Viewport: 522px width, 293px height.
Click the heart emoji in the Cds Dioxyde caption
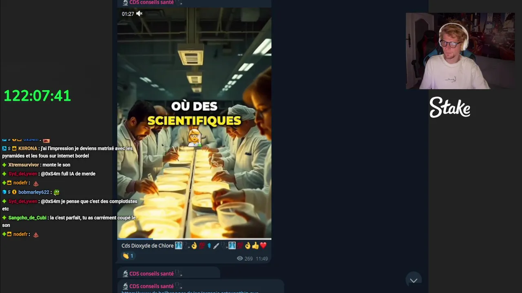[263, 245]
